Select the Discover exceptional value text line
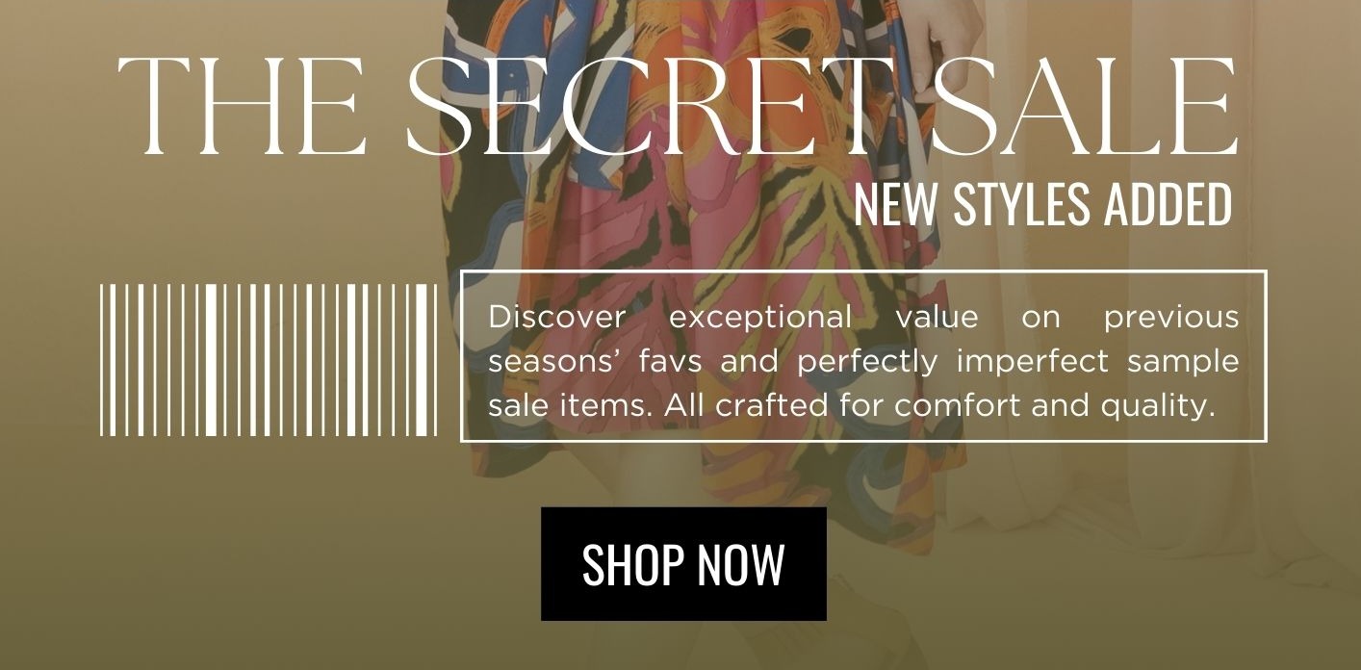 pos(863,317)
